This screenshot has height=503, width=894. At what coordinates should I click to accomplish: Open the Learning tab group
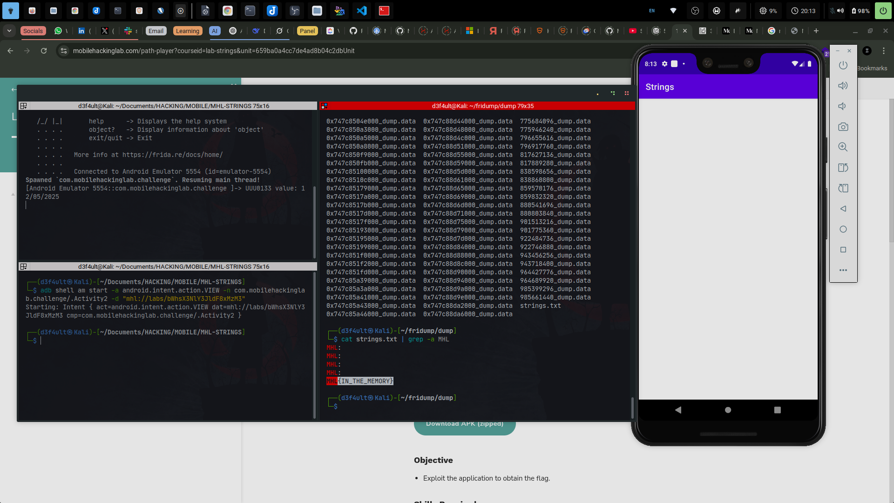(188, 31)
